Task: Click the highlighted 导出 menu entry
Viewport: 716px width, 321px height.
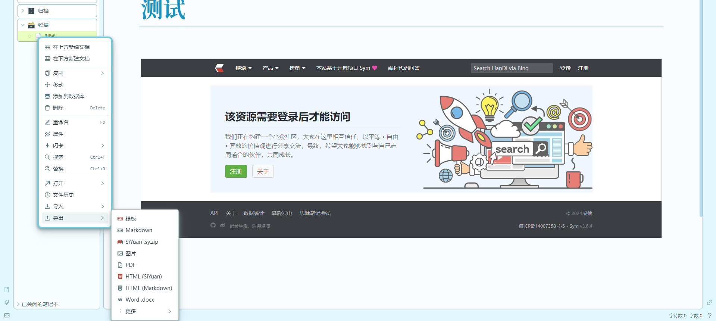Action: 75,218
